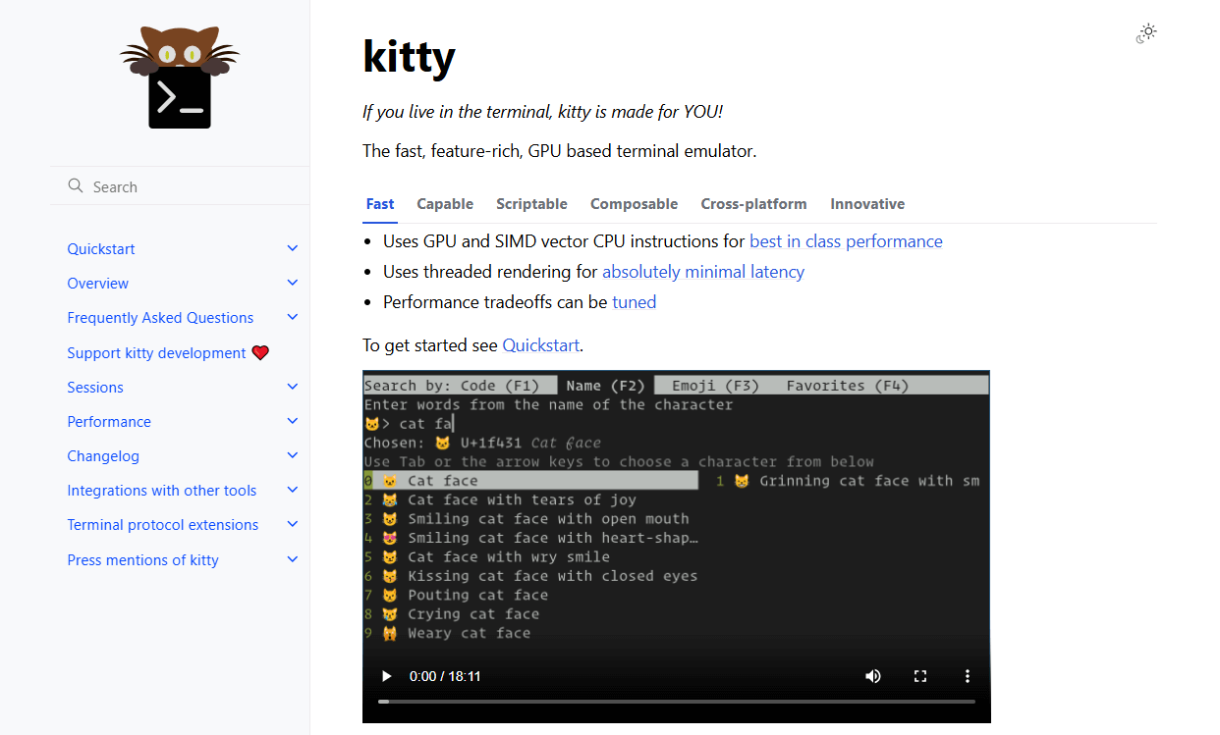The image size is (1220, 735).
Task: Click the heart next to Support kitty development
Action: 259,351
